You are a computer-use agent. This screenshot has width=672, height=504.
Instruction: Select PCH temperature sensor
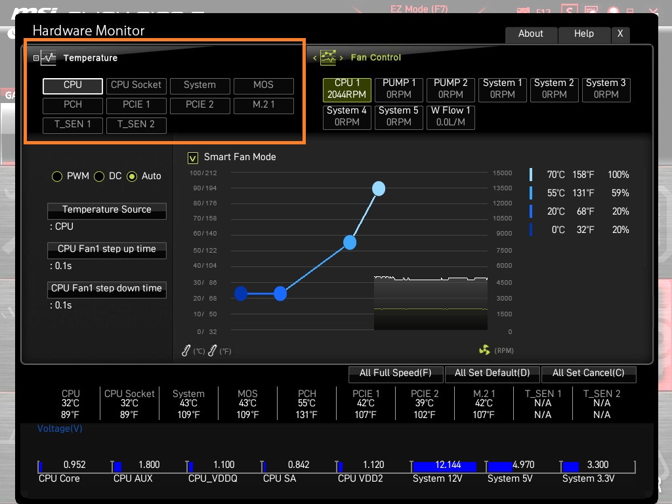[x=73, y=106]
